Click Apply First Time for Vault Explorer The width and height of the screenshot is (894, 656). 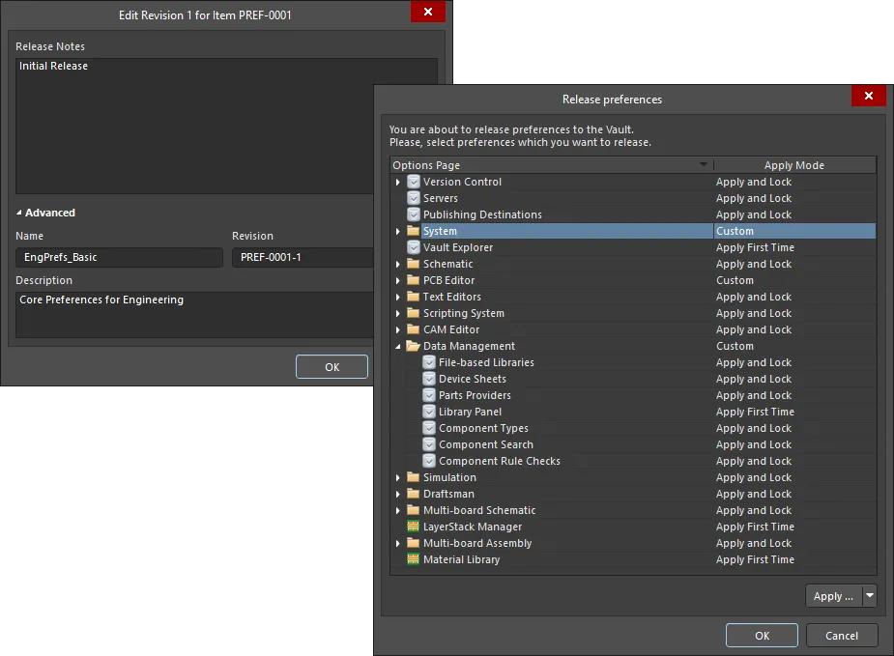[x=755, y=247]
